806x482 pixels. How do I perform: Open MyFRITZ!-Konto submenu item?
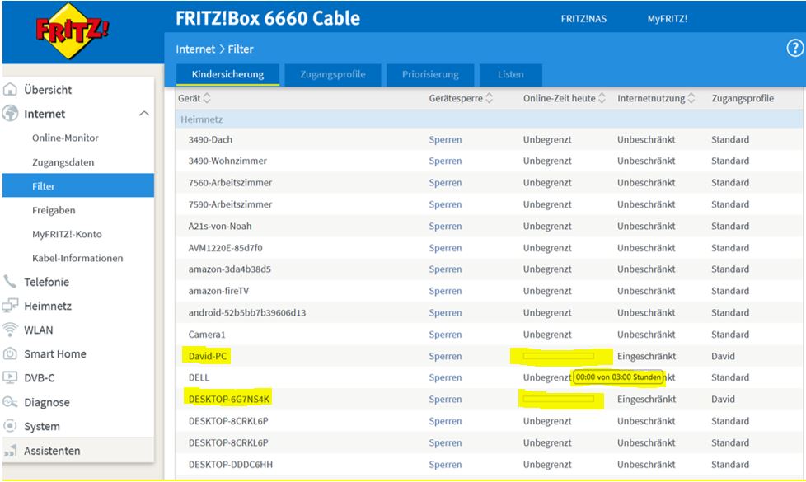67,234
